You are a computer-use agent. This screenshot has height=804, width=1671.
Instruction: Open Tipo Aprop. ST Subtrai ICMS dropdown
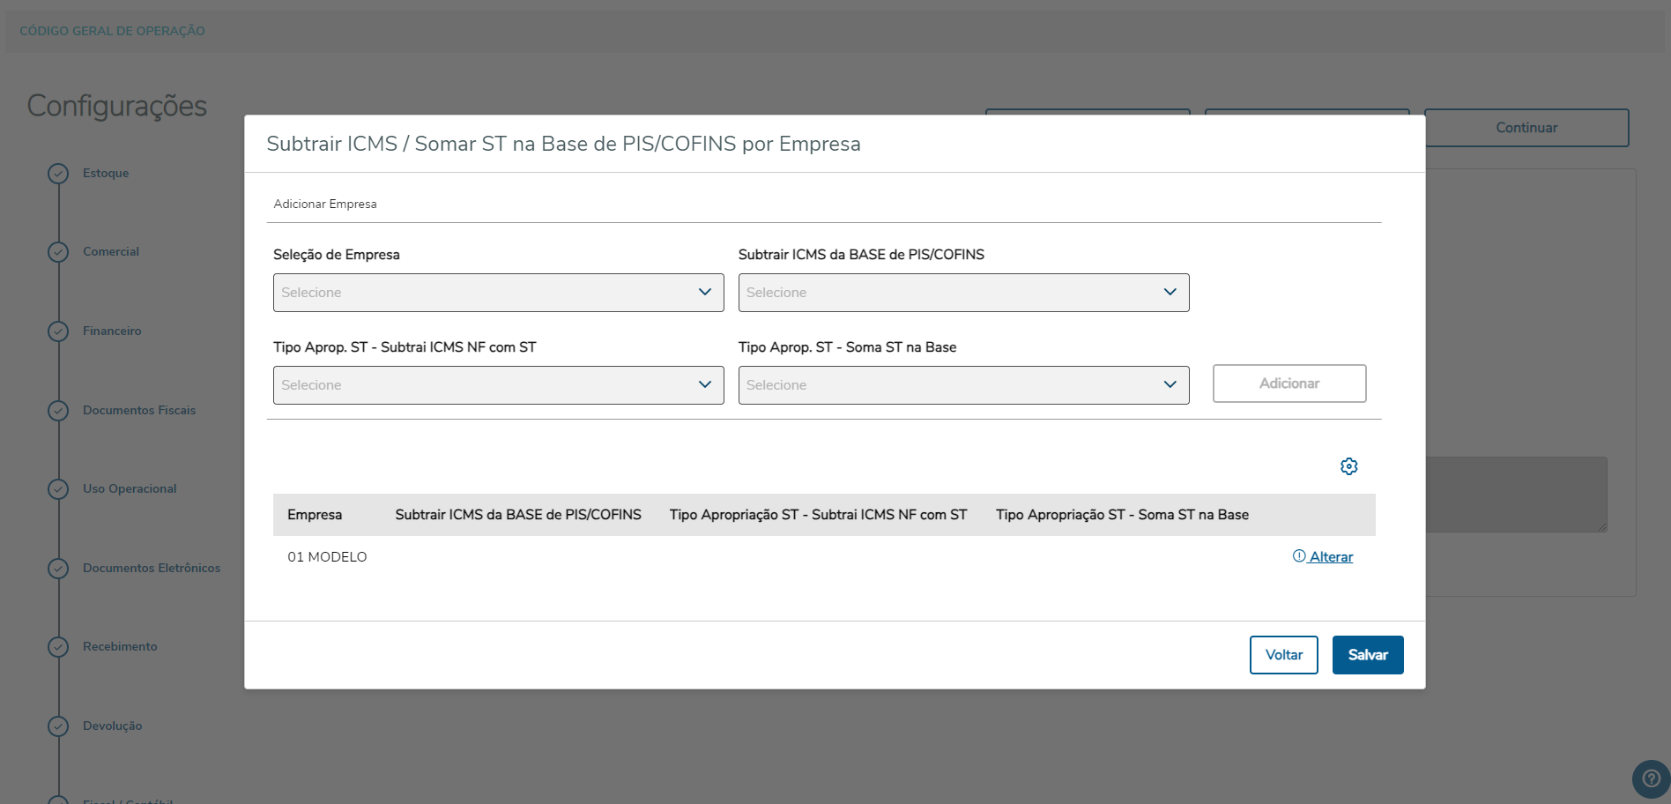pyautogui.click(x=498, y=385)
